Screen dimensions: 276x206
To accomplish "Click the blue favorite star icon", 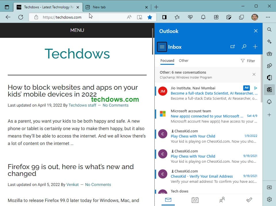I will (x=150, y=17).
